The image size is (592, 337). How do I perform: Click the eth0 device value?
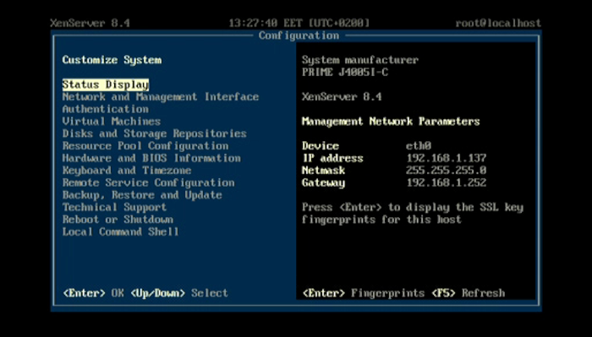coord(419,146)
